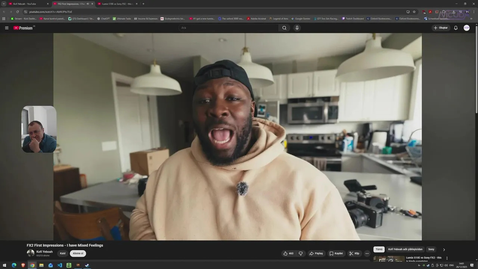This screenshot has width=478, height=269.
Task: Go back with browser back arrow
Action: click(x=4, y=12)
